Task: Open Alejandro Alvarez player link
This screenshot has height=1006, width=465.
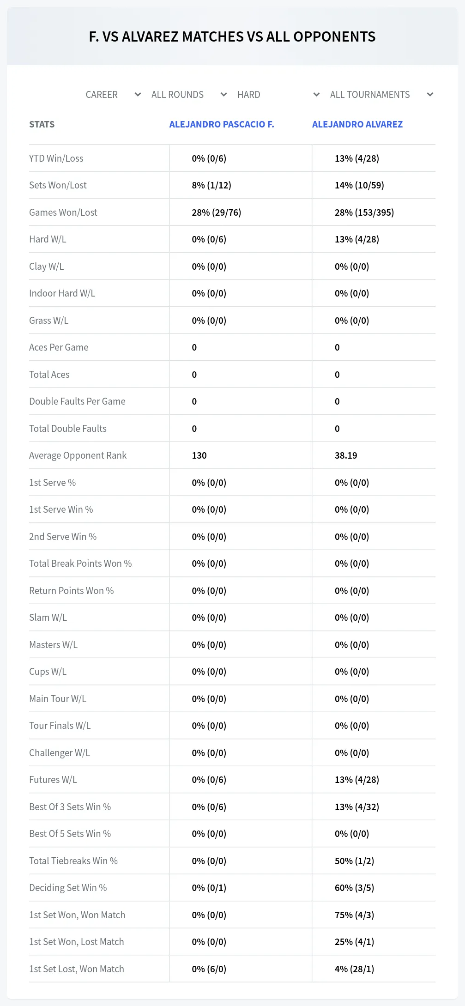Action: pos(357,124)
